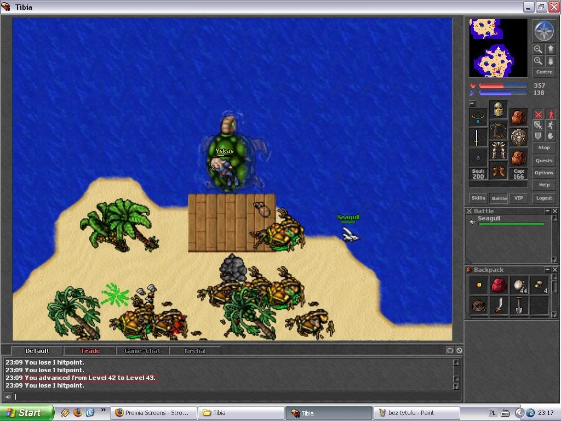561x421 pixels.
Task: Zoom out the minimap
Action: 538,49
